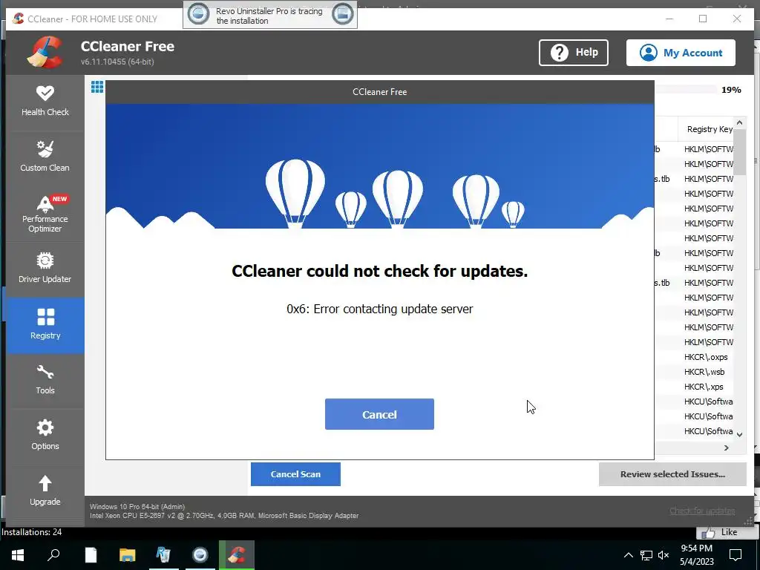Click the Check for updates link
Viewport: 760px width, 570px height.
[x=702, y=511]
